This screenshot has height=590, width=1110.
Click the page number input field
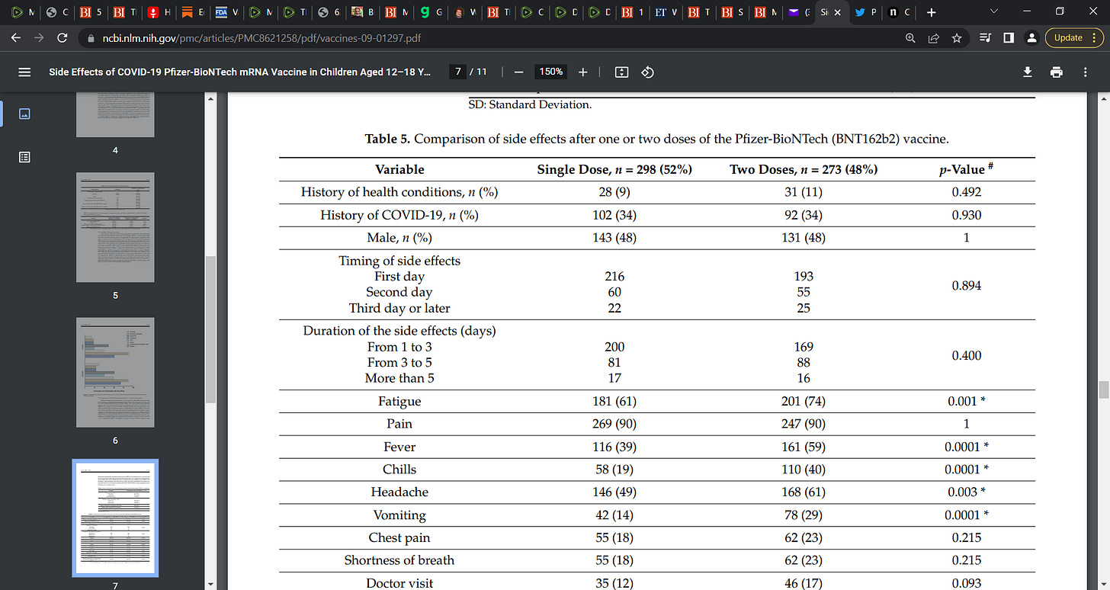(x=457, y=72)
